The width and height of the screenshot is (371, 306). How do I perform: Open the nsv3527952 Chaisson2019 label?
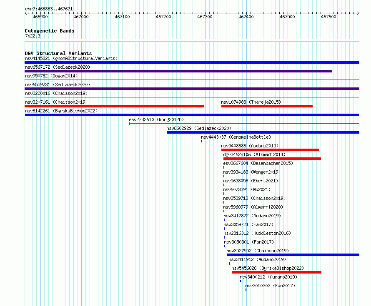(258, 251)
